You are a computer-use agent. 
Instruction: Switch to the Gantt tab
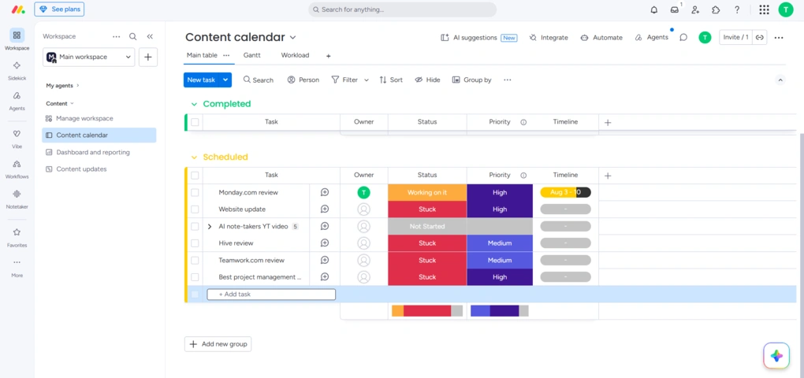click(251, 55)
